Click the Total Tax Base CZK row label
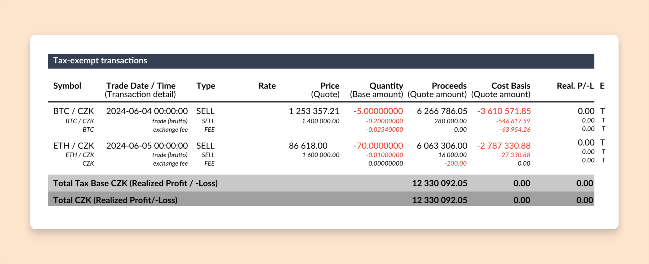Screen dimensions: 649x264 coord(135,183)
